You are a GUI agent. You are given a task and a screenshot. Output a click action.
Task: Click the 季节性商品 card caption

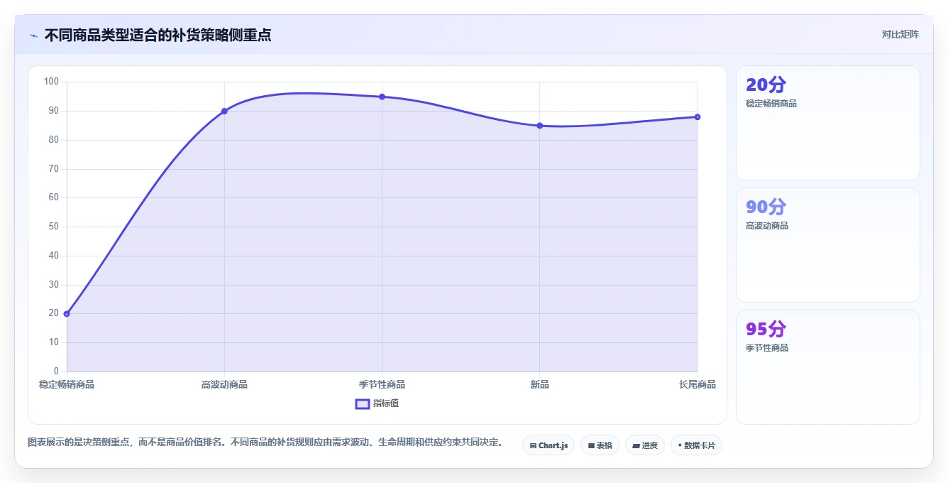767,348
